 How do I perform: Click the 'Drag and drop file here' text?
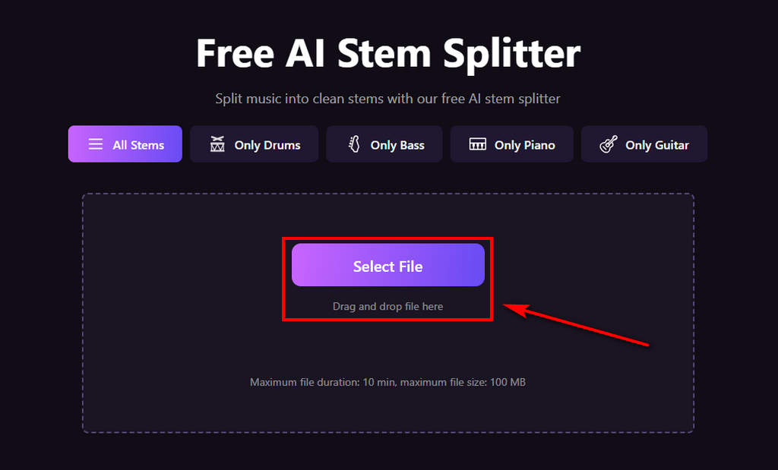tap(387, 307)
